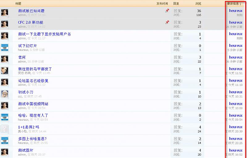Sort by 标题 column header
Image resolution: width=247 pixels, height=158 pixels.
(18, 4)
